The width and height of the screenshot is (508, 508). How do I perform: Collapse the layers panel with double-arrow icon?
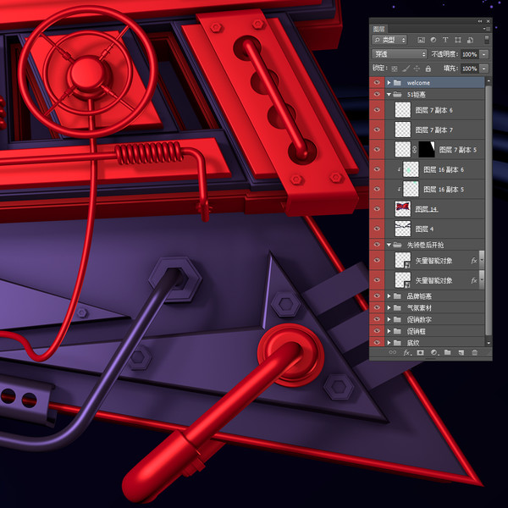[x=480, y=21]
